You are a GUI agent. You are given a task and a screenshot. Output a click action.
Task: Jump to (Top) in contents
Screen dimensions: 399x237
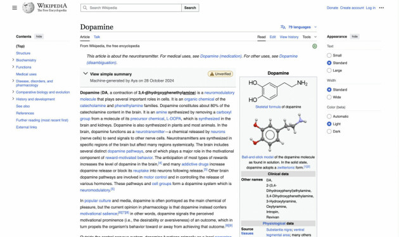[20, 46]
